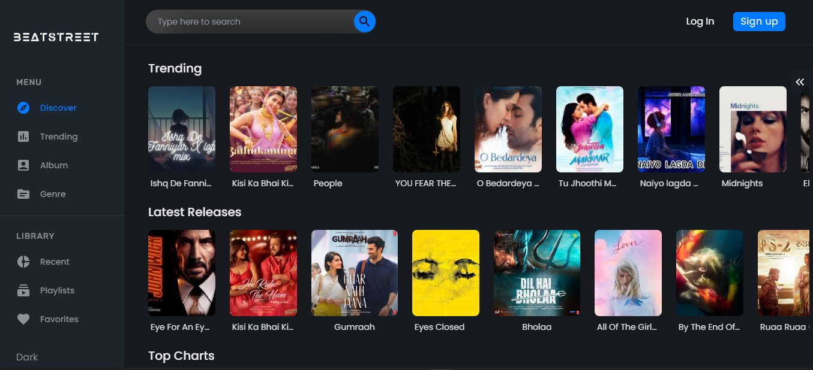Screen dimensions: 813x370
Task: Open the Tu Jhoothi Main Makkaar cover
Action: click(590, 129)
